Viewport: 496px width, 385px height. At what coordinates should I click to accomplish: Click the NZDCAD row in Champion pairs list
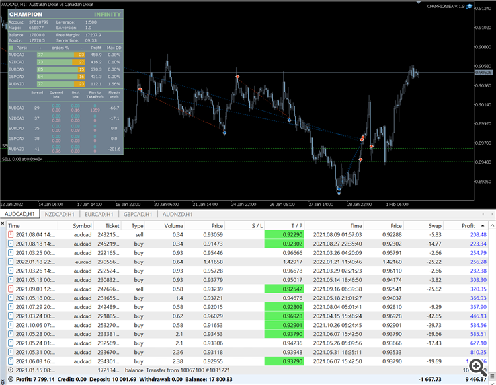[65, 62]
